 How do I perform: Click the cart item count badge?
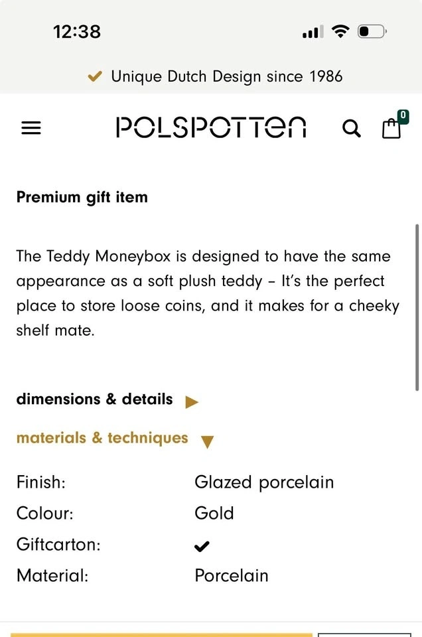[402, 117]
